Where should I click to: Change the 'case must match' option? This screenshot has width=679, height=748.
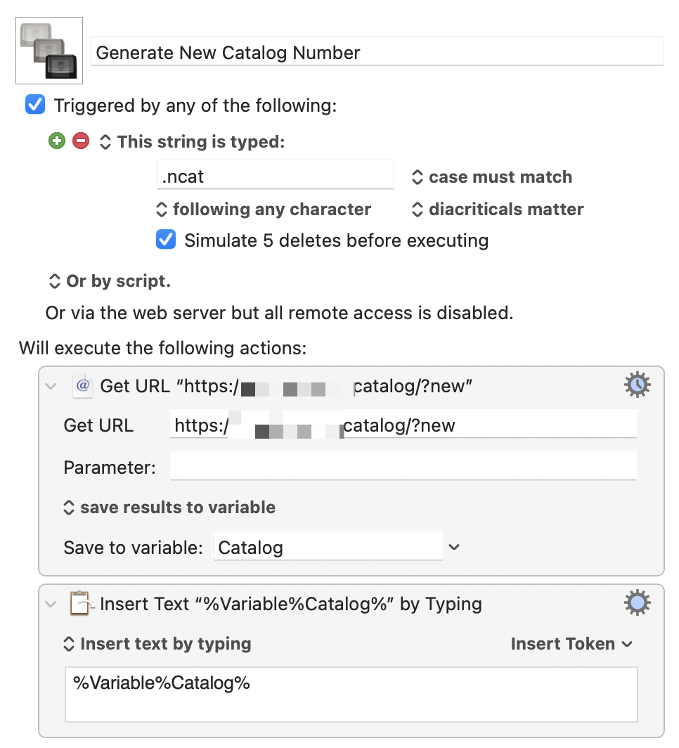(491, 177)
